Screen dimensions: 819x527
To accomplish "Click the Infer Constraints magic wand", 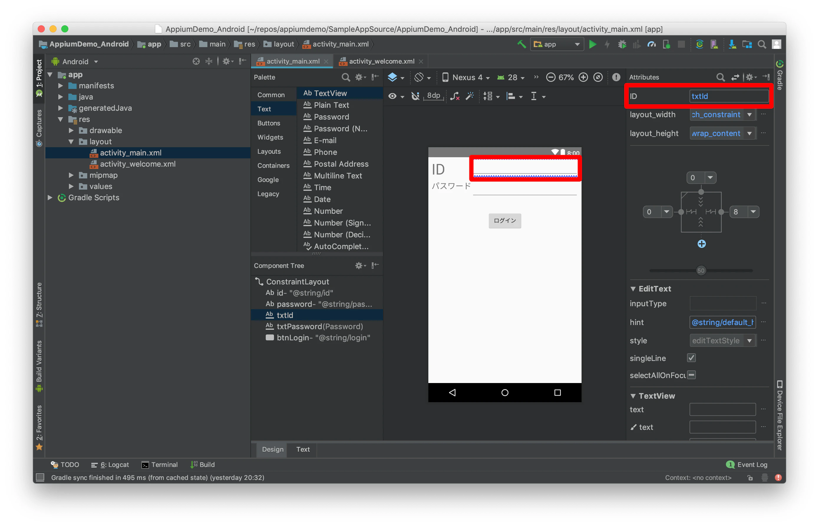I will tap(470, 97).
